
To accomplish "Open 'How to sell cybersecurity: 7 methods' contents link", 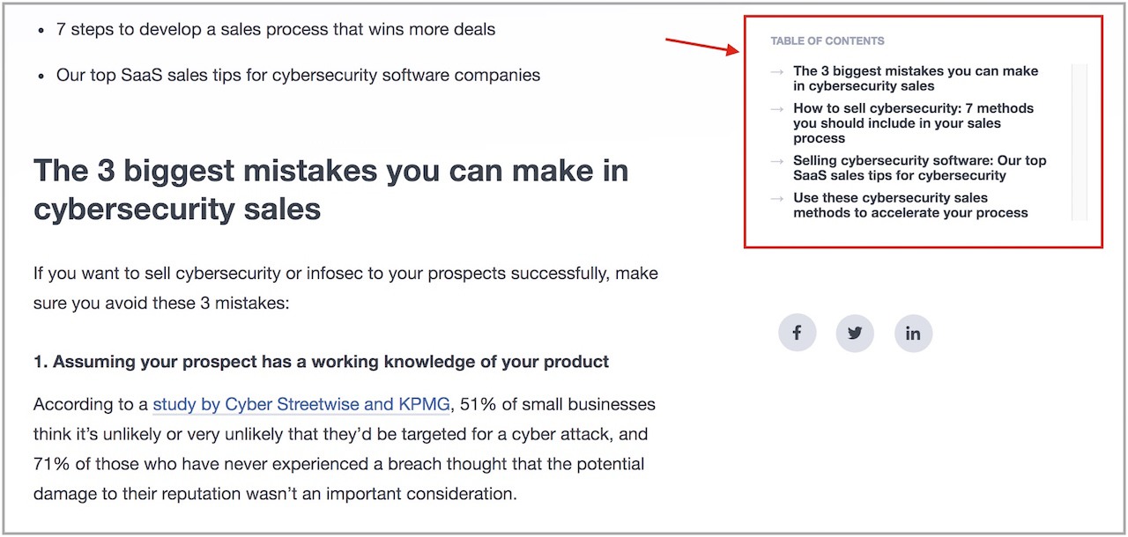I will (x=913, y=123).
